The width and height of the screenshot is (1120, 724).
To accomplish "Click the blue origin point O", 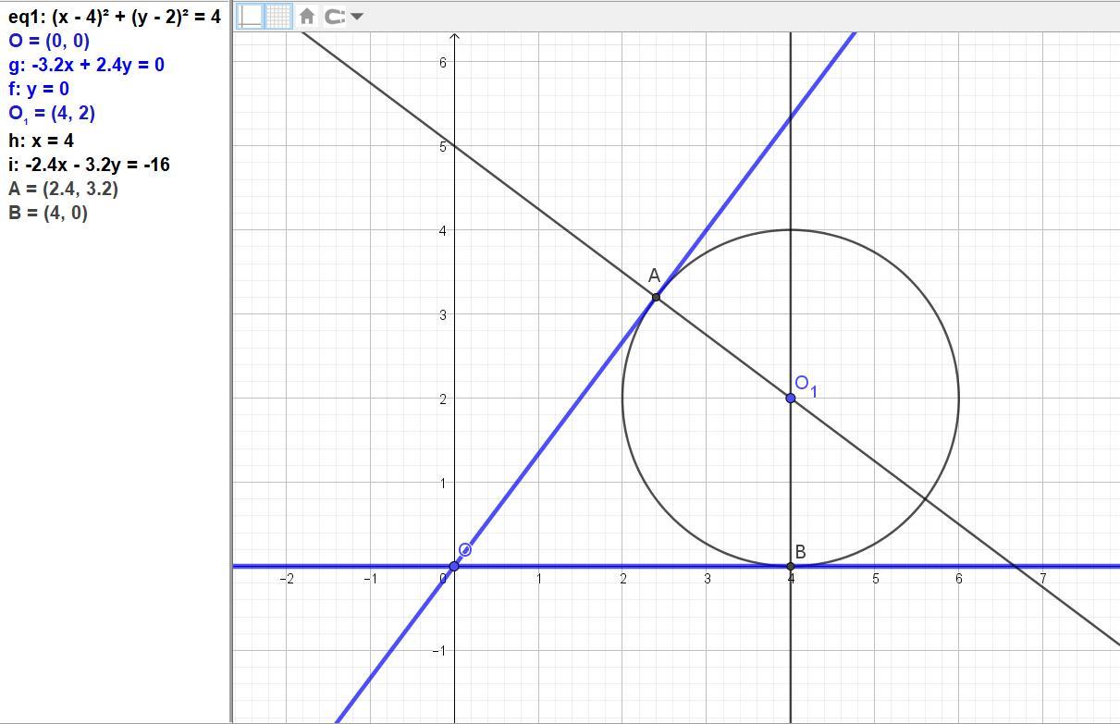I will click(454, 566).
